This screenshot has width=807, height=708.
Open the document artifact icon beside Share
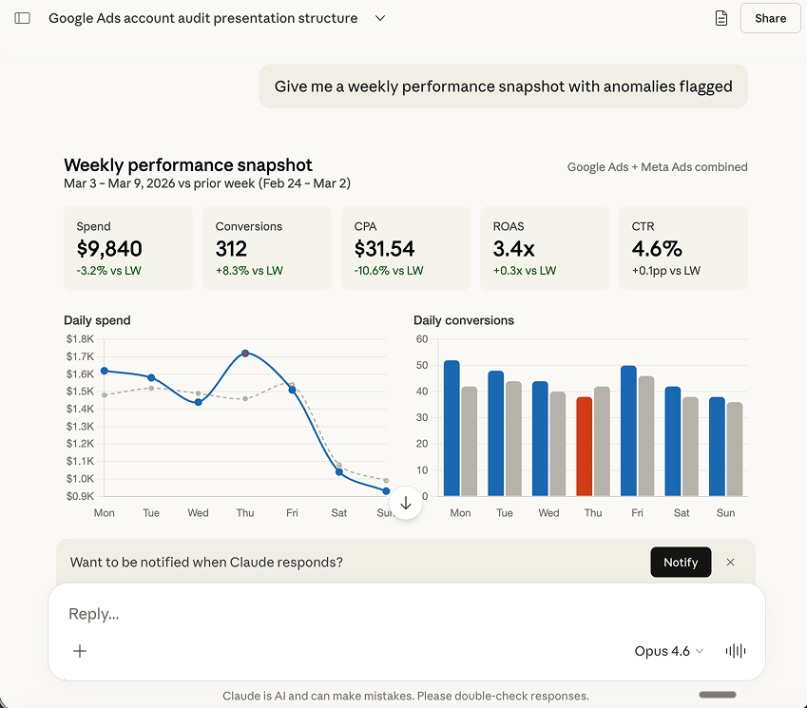pos(721,17)
